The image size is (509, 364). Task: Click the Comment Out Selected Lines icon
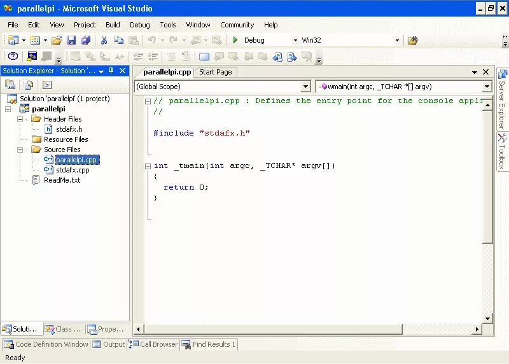[x=171, y=57]
